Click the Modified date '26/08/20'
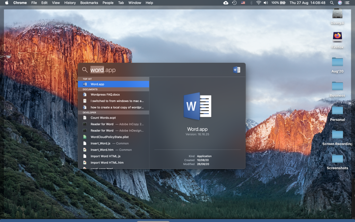This screenshot has width=355, height=222. (x=203, y=164)
